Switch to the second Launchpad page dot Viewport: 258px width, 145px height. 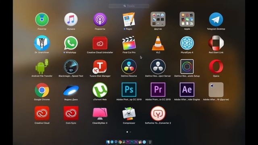tap(131, 132)
